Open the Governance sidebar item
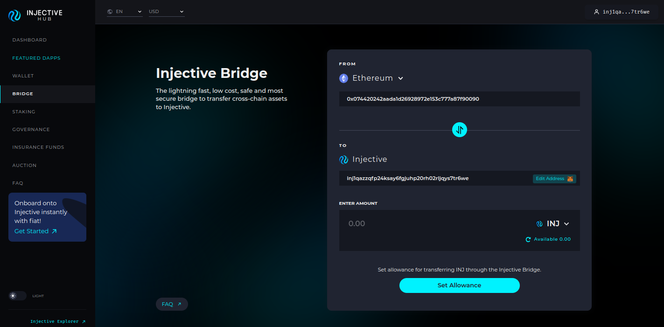Image resolution: width=664 pixels, height=327 pixels. tap(31, 130)
